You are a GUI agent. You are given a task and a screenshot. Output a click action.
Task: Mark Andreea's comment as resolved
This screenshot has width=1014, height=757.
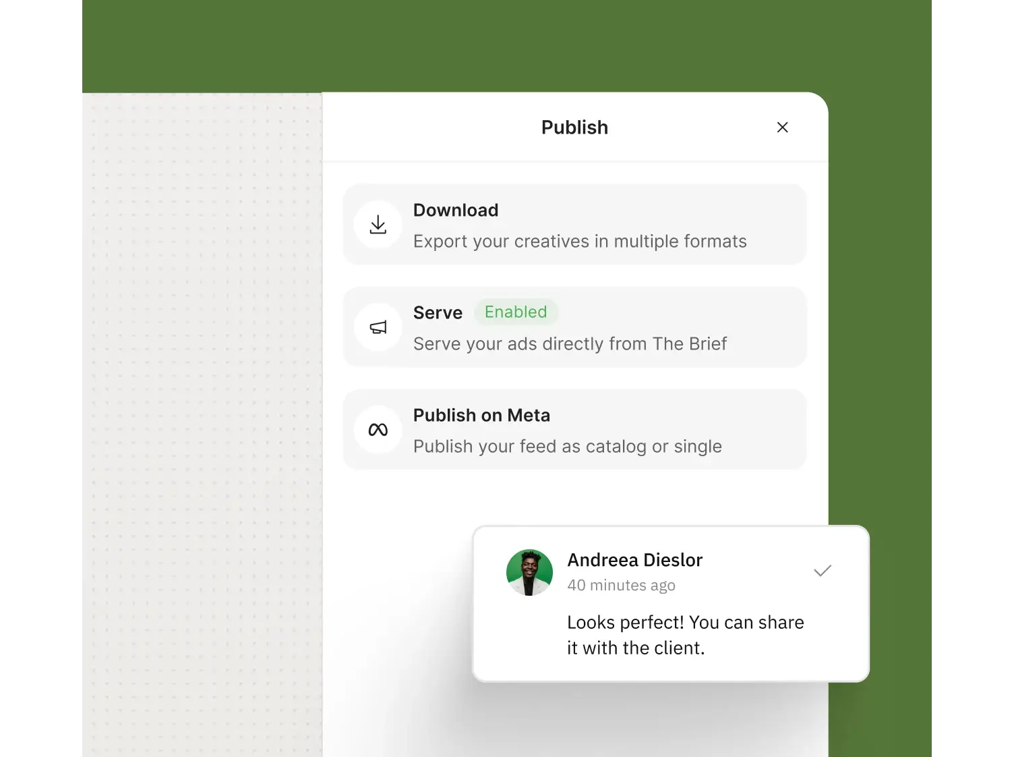823,571
